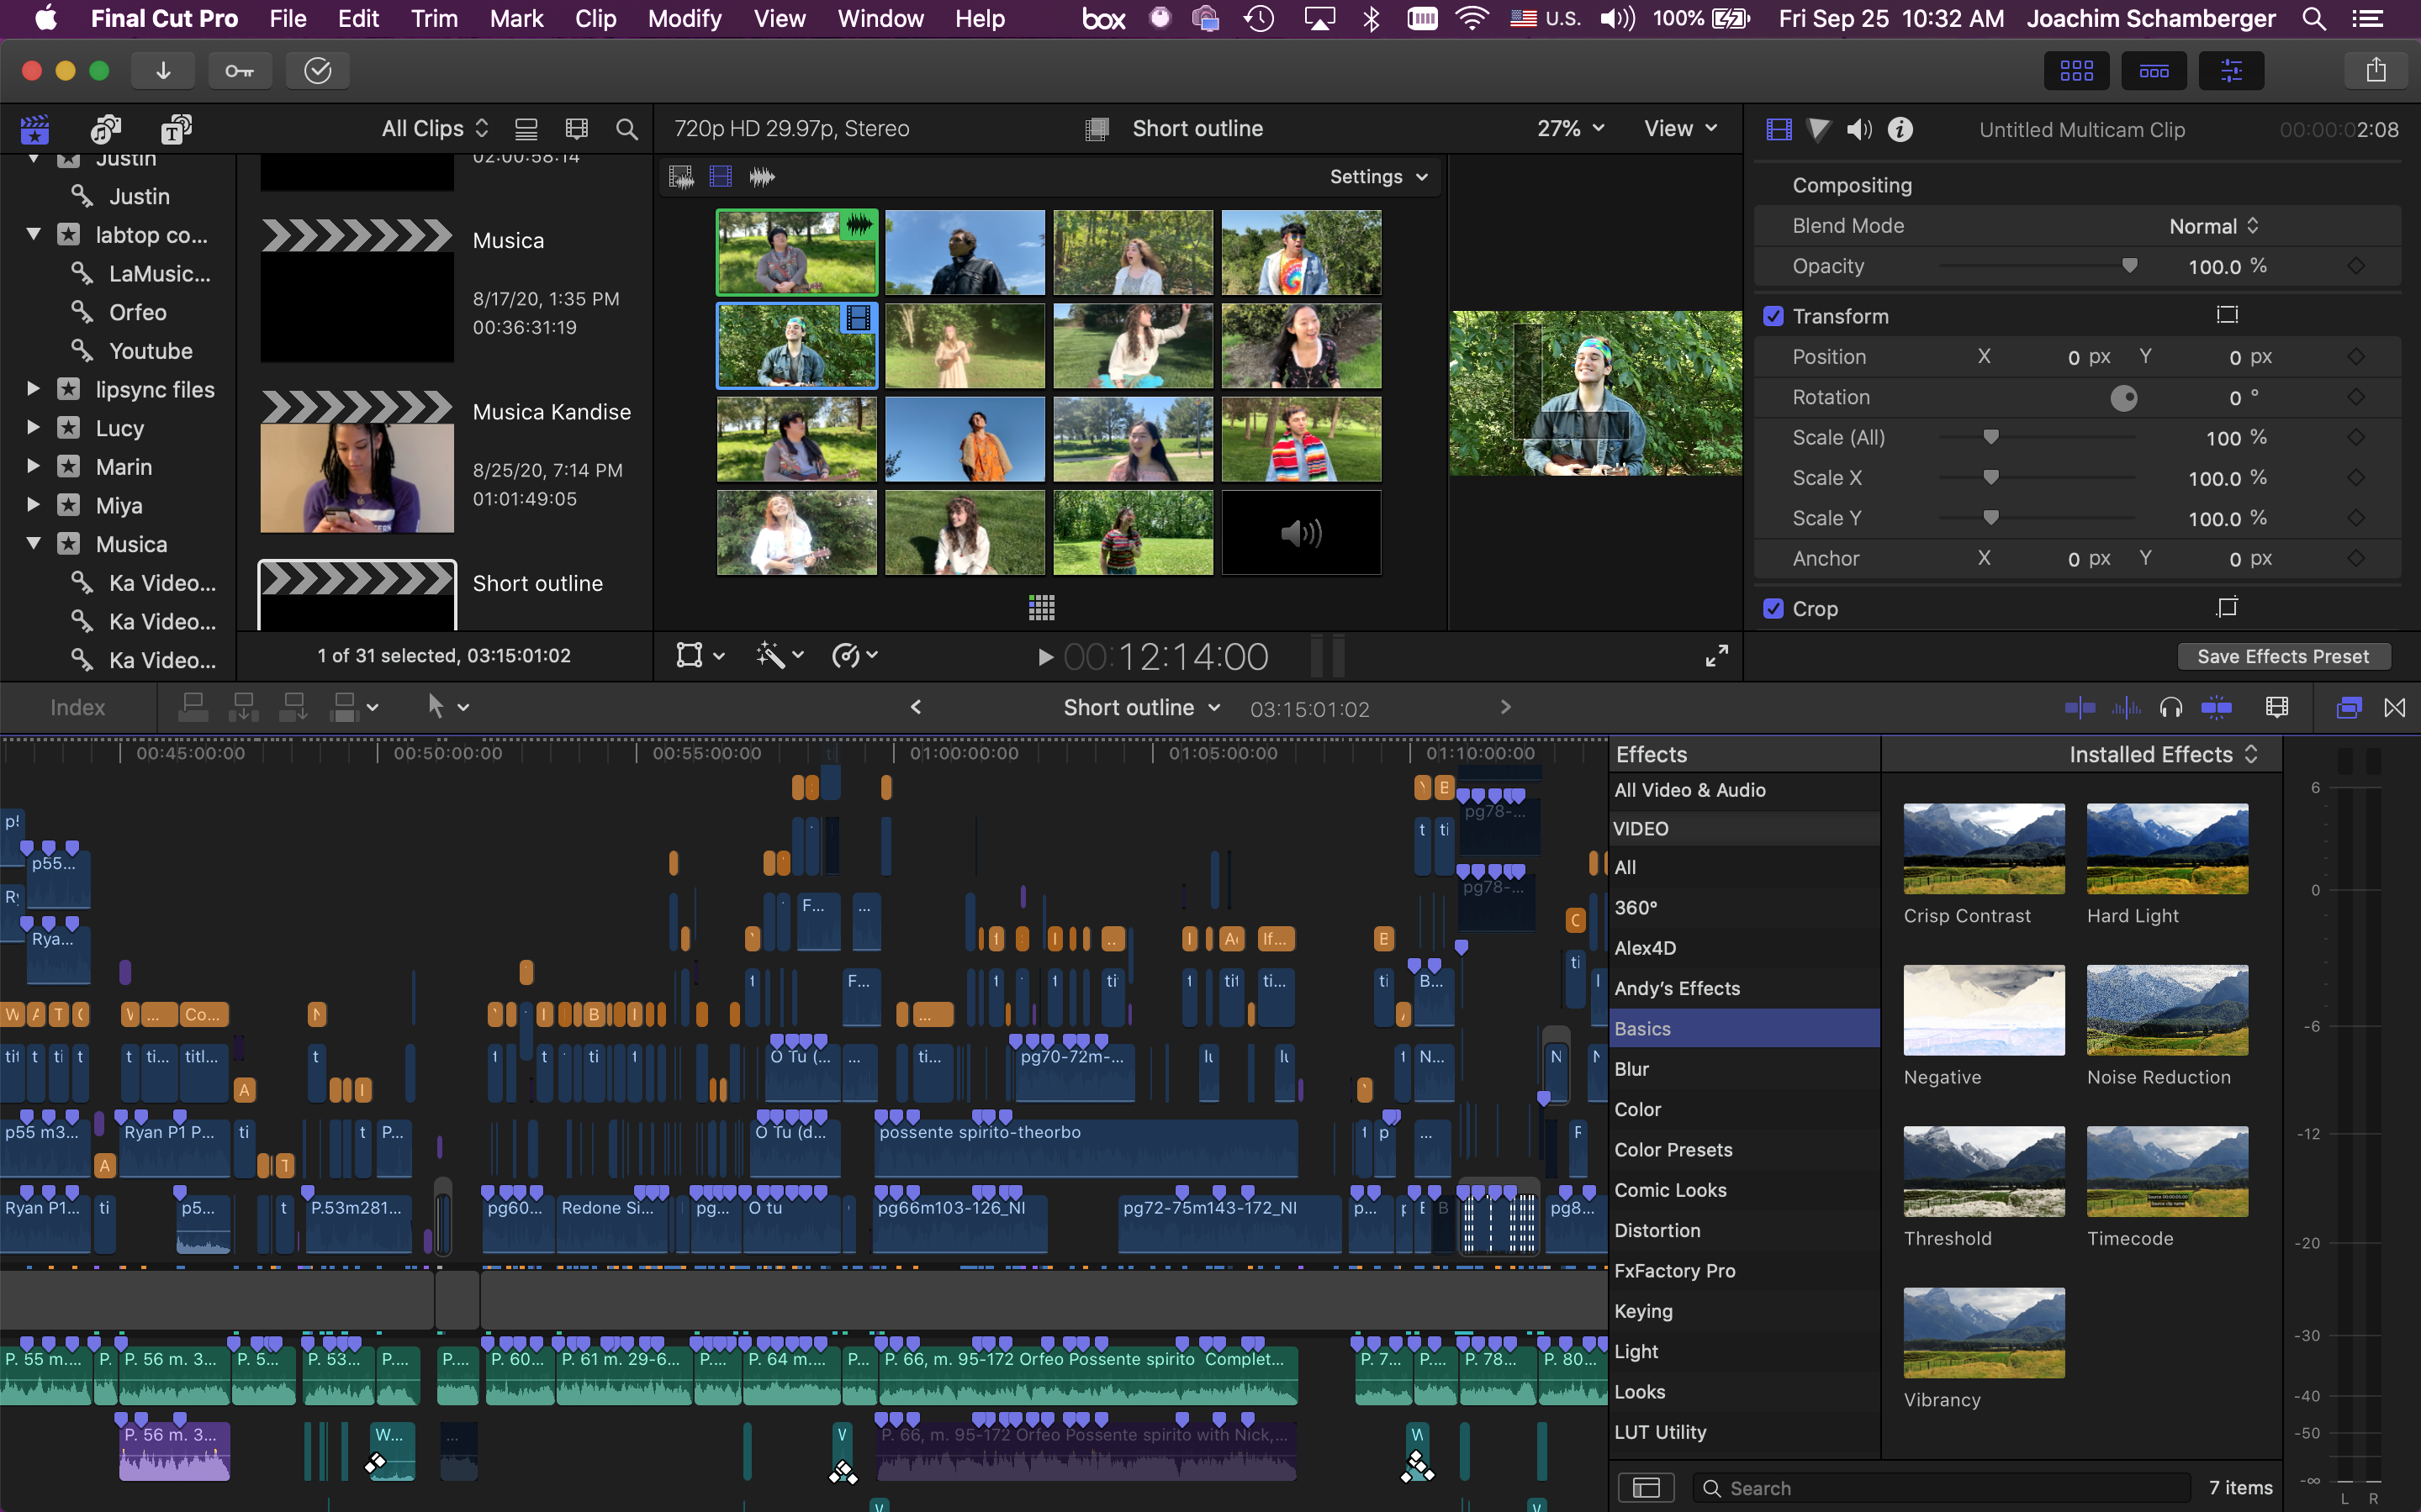Select the Color Presets effects category
This screenshot has width=2421, height=1512.
click(1744, 1149)
